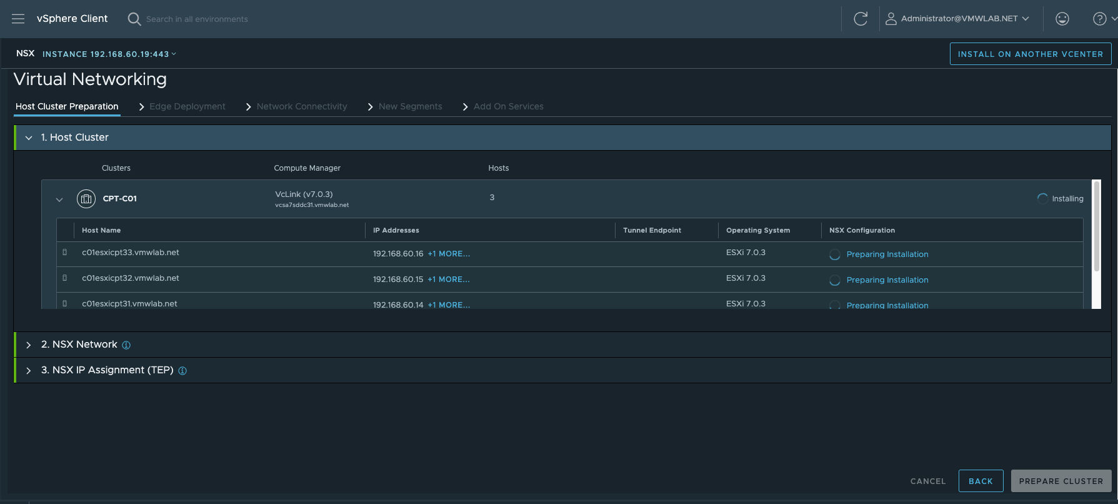Select host c01esxicpt31.vmwlab.net

129,304
